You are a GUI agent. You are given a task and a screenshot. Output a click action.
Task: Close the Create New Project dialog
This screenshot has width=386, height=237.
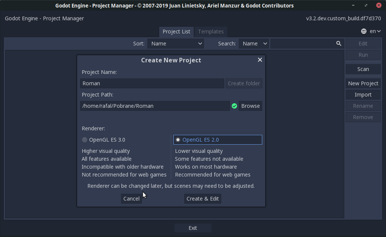(260, 60)
